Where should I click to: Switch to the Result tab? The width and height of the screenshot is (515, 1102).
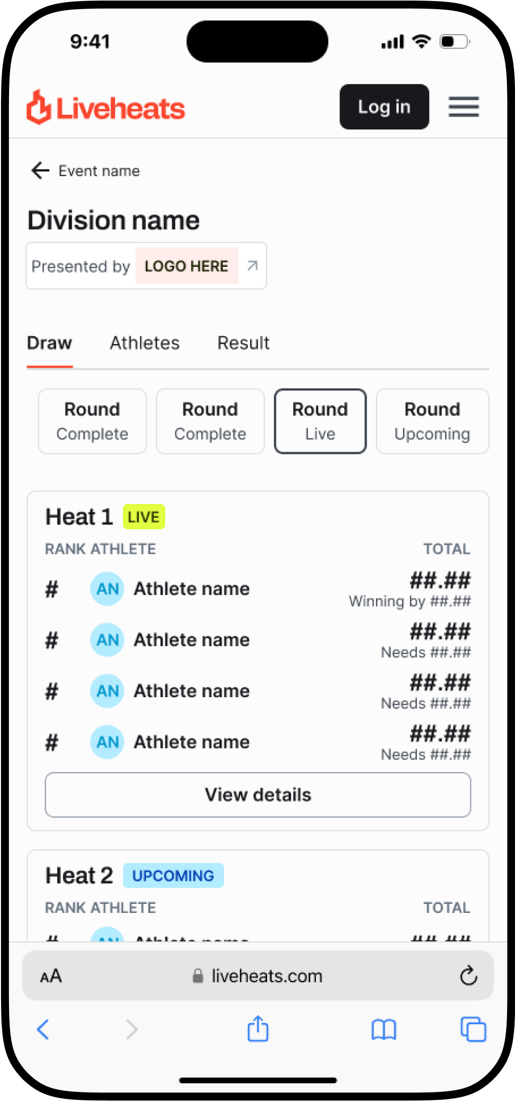243,342
